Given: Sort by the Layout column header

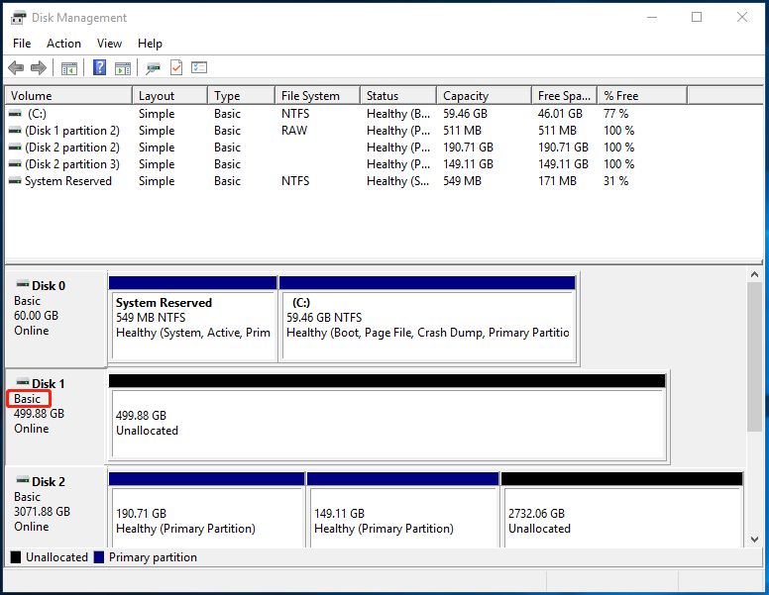Looking at the screenshot, I should pyautogui.click(x=169, y=96).
